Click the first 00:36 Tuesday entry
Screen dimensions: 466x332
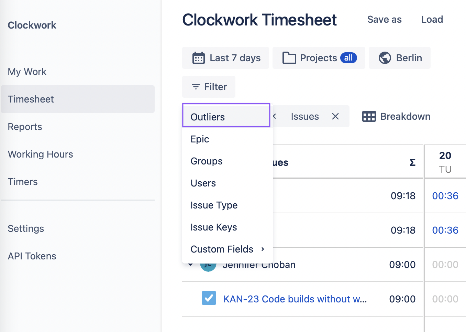coord(445,196)
